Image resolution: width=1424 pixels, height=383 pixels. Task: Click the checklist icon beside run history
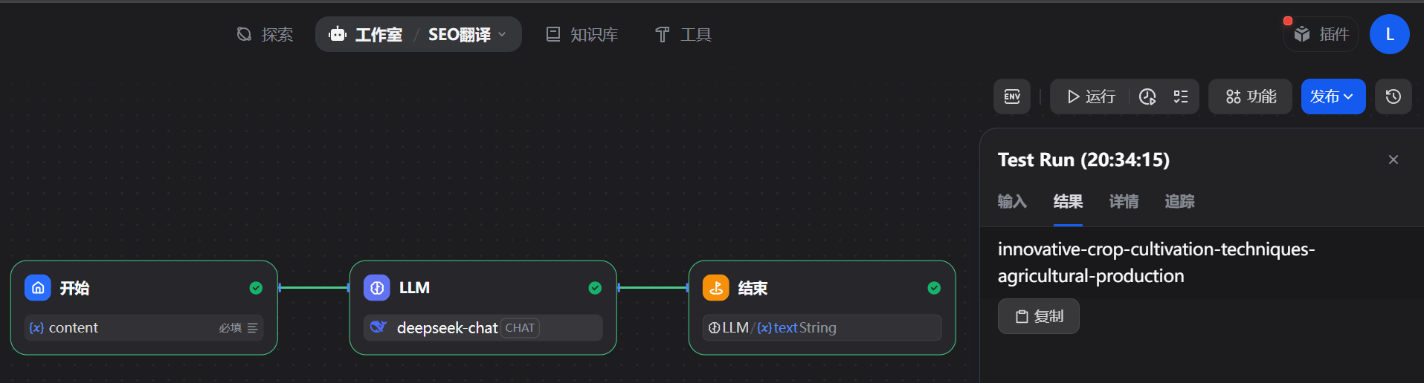tap(1181, 96)
